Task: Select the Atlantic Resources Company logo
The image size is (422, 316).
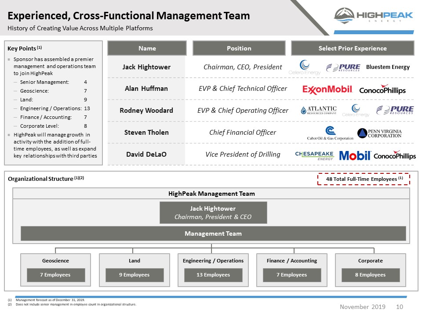Action: click(319, 110)
